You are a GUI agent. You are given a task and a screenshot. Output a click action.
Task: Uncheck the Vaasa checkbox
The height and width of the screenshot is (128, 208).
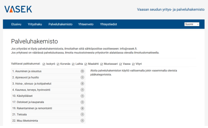pyautogui.click(x=120, y=64)
